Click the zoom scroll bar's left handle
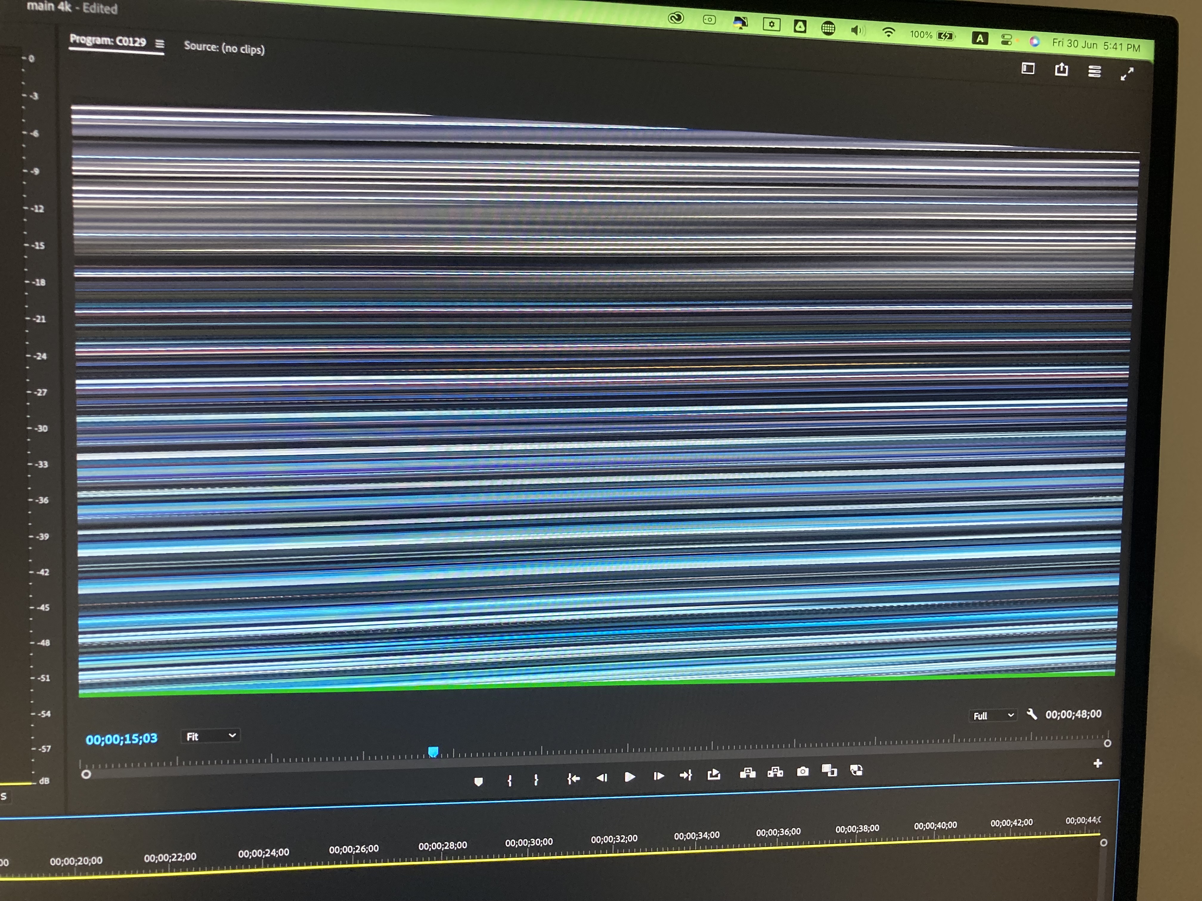The width and height of the screenshot is (1202, 901). 86,774
